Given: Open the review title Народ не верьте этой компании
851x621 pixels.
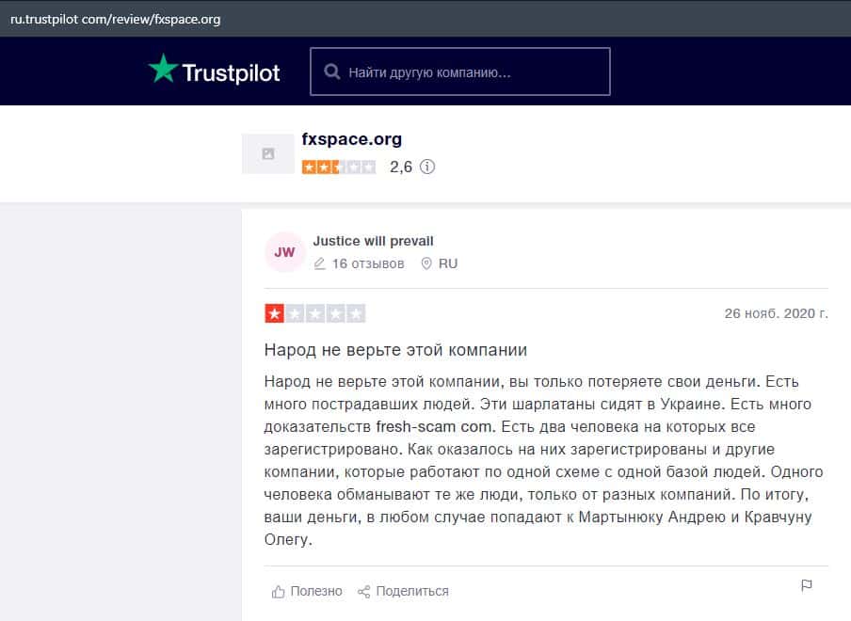Looking at the screenshot, I should (395, 350).
